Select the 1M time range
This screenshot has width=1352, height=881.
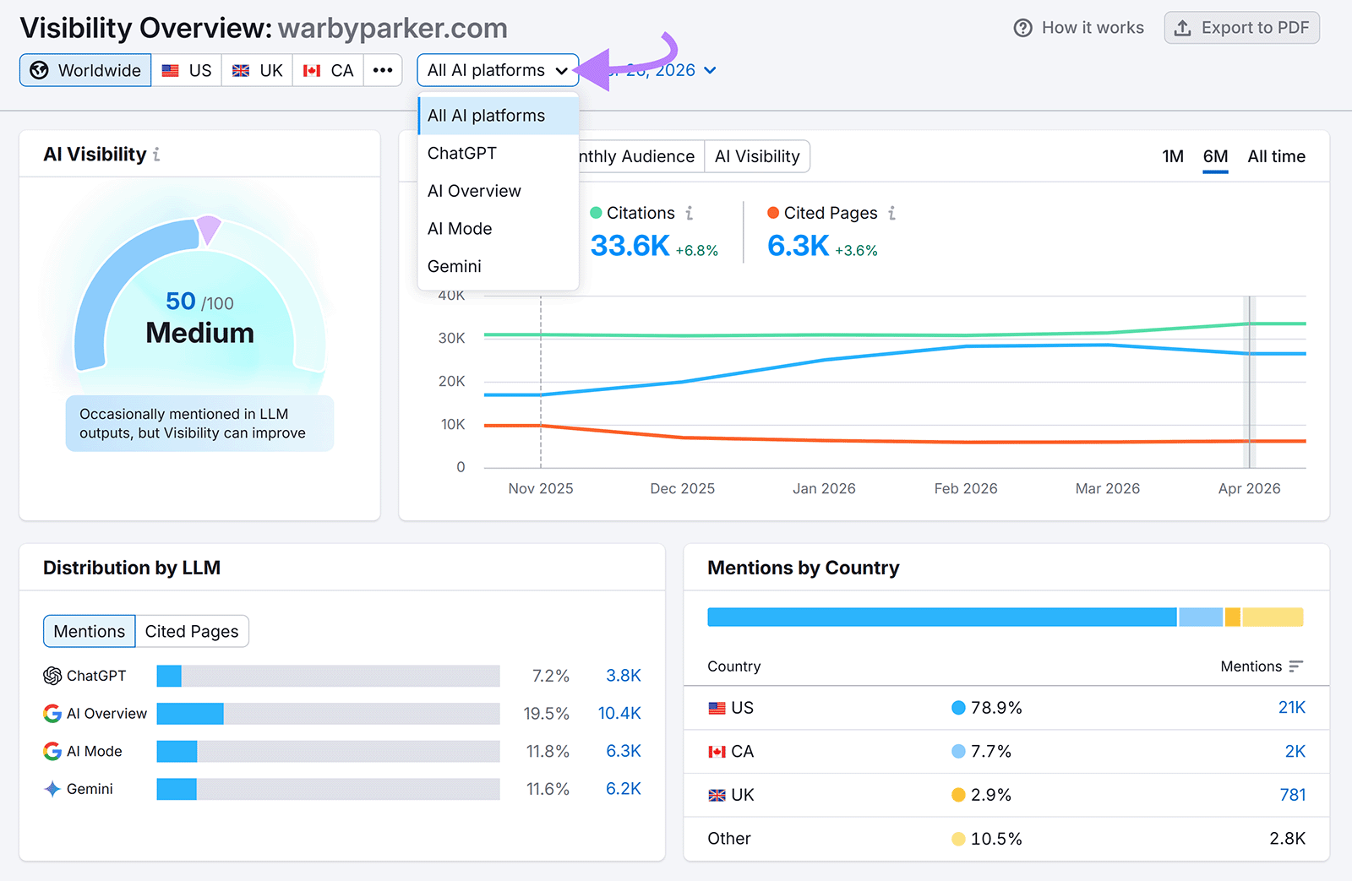1173,156
